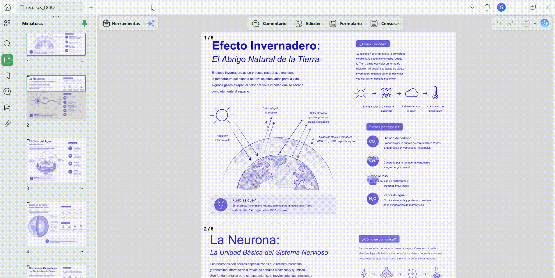Click the panel drag handle dots above Miniaturas
Image resolution: width=555 pixels, height=278 pixels.
click(56, 17)
